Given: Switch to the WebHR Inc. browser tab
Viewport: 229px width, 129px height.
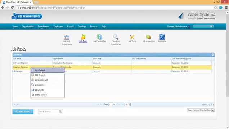Looking at the screenshot, I should (x=17, y=2).
